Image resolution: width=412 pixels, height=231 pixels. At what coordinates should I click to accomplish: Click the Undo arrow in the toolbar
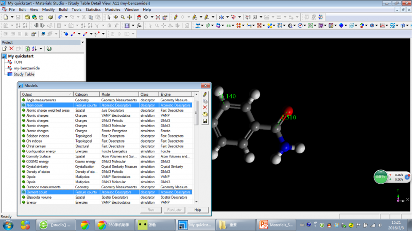(60, 17)
